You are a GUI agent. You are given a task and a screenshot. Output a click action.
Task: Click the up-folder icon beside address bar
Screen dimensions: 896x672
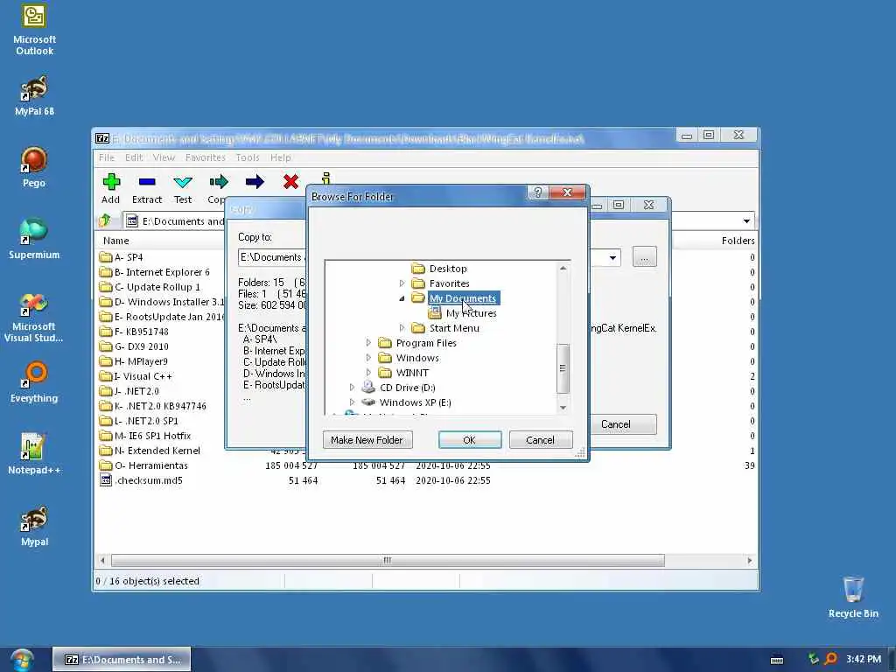click(x=105, y=220)
